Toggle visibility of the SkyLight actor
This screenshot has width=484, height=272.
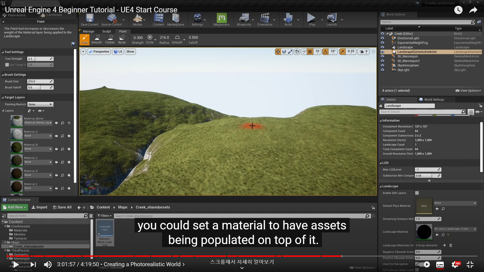coord(382,70)
